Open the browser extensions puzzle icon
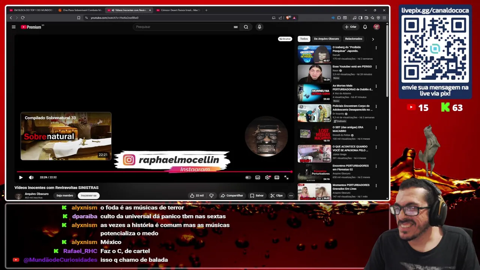The height and width of the screenshot is (270, 480). click(339, 18)
